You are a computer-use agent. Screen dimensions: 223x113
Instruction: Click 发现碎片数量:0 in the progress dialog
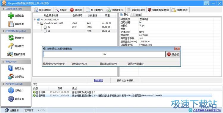click(x=136, y=64)
